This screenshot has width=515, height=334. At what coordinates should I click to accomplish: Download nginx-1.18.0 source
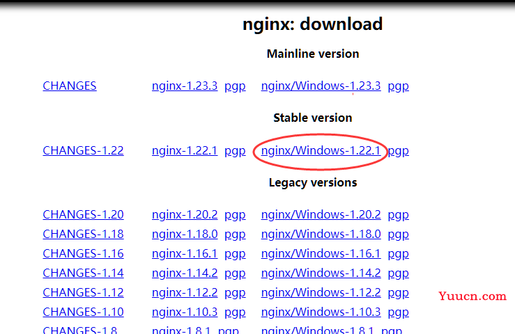[x=185, y=234]
